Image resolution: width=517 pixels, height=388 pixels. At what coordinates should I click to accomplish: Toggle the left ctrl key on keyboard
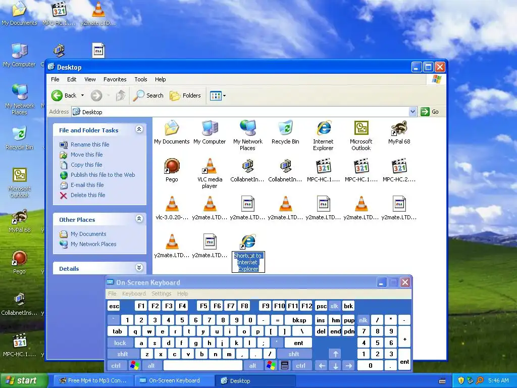[116, 366]
